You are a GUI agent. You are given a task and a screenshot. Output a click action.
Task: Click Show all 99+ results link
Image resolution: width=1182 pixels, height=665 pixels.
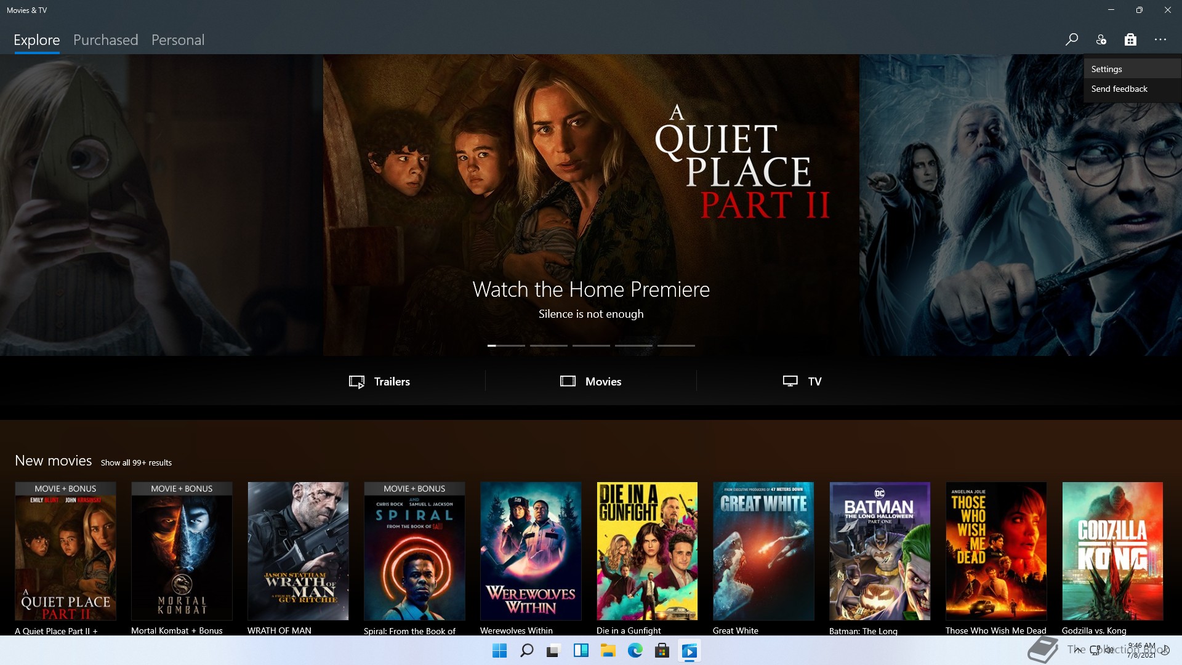136,462
